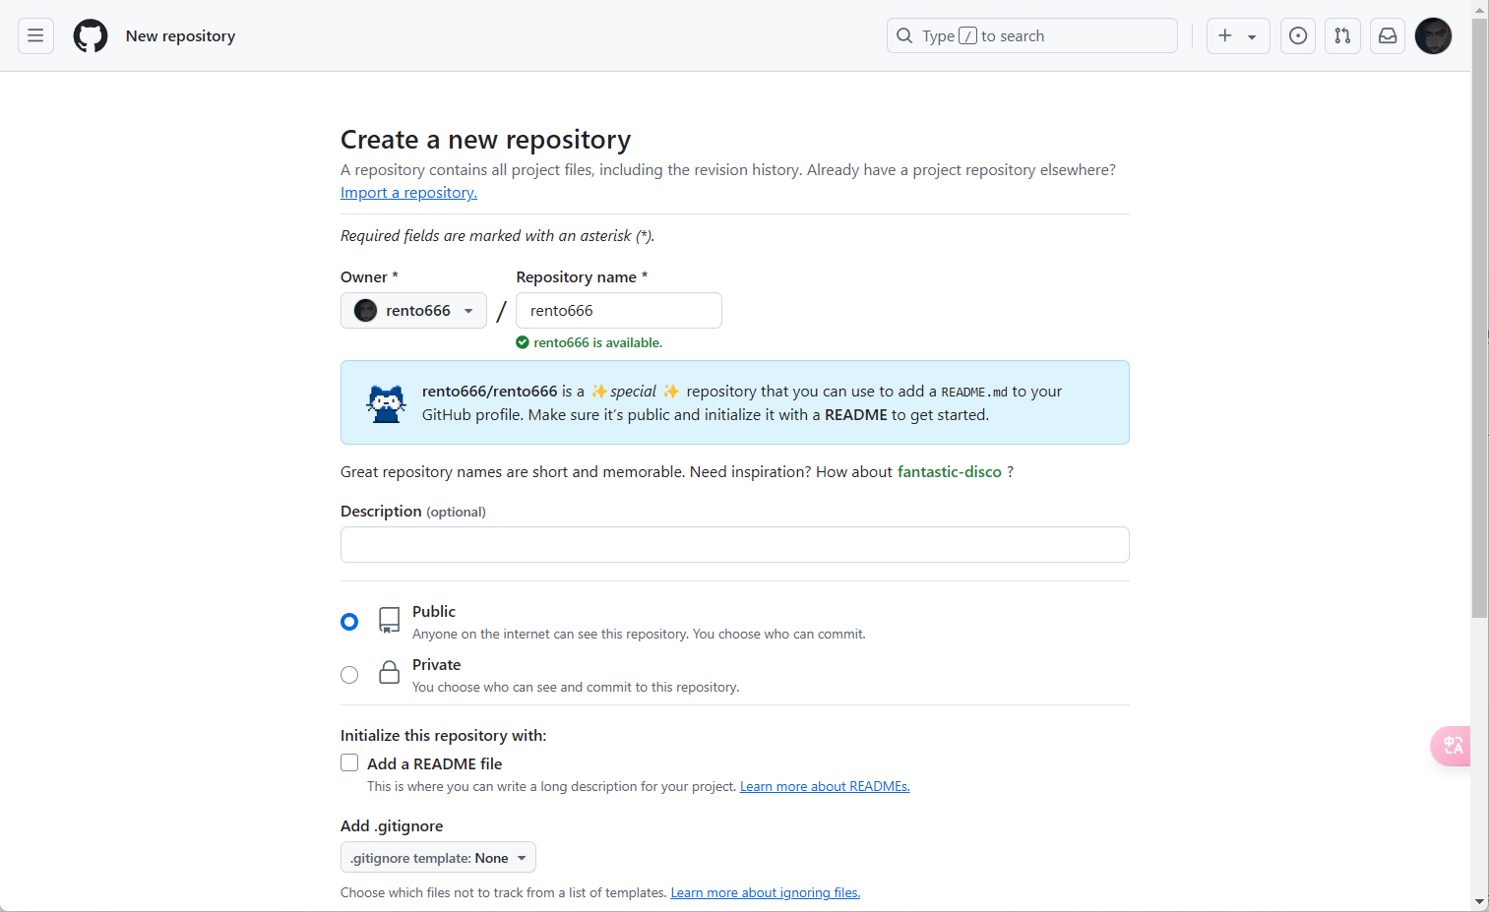Click the green availability checkmark icon
This screenshot has height=912, width=1489.
pyautogui.click(x=523, y=343)
